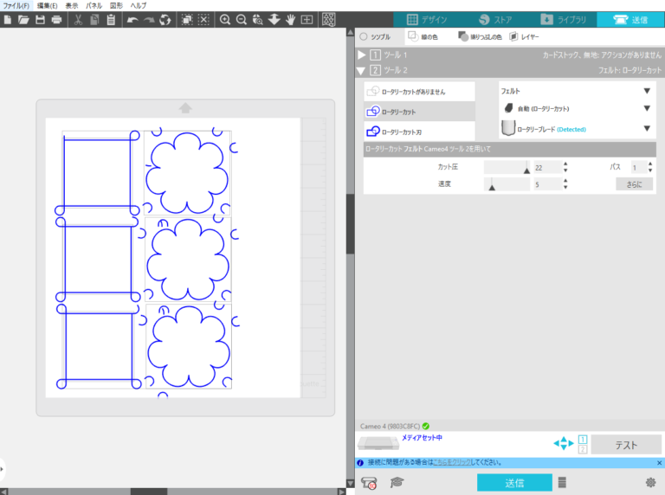Click the grid pattern icon in the toolbar
This screenshot has width=665, height=495.
[329, 20]
